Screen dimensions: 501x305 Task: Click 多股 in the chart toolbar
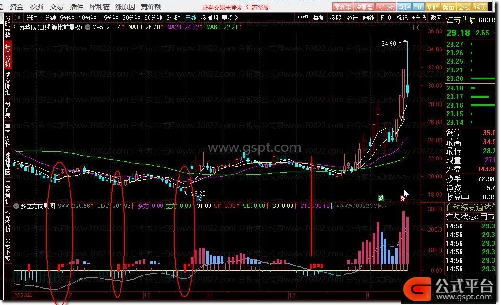point(335,18)
